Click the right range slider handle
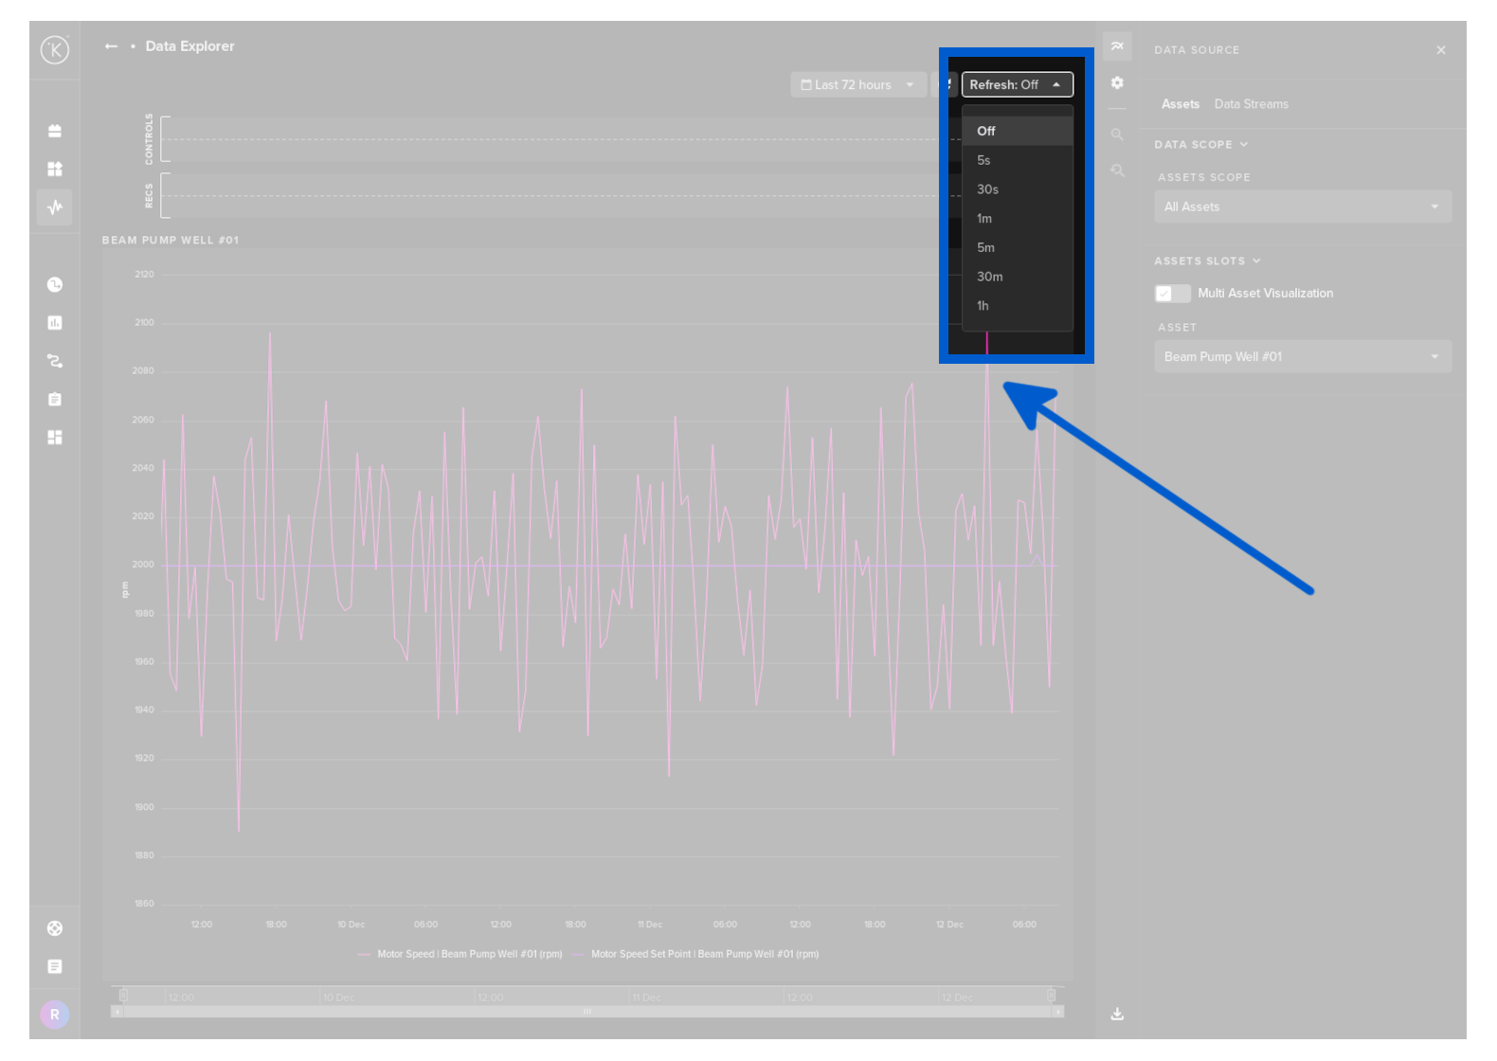The image size is (1497, 1061). [x=1051, y=996]
